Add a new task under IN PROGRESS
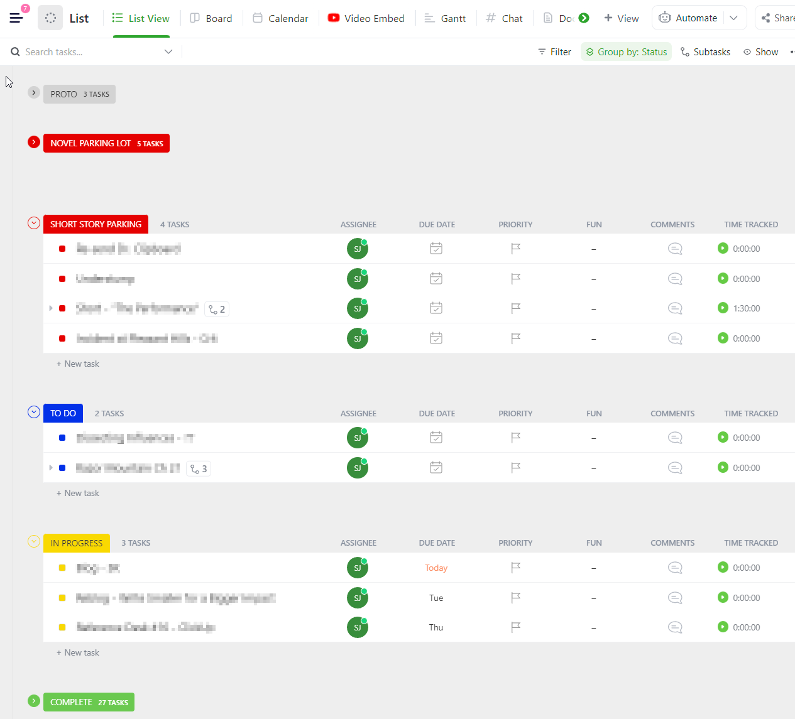Viewport: 795px width, 719px height. (x=77, y=652)
